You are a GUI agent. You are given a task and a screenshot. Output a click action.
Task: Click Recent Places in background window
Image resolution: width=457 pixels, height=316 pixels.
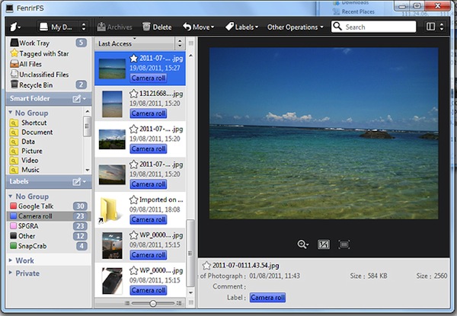[358, 11]
